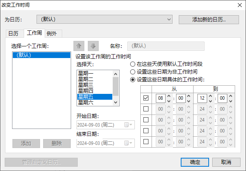Click the move work week down arrow
The image size is (246, 171).
click(x=93, y=46)
